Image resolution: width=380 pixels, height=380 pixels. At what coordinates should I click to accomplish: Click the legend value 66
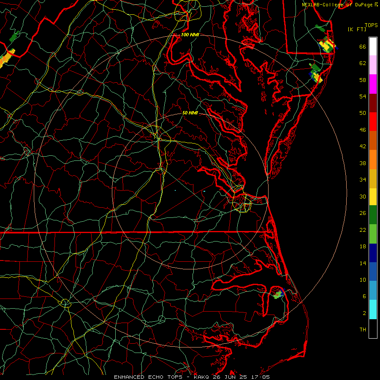[363, 47]
